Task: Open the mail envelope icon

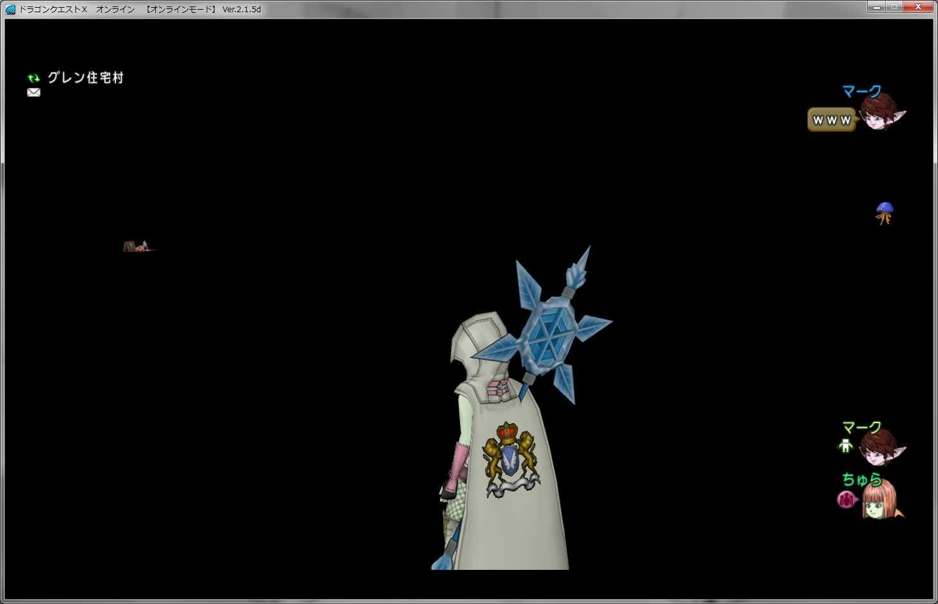Action: (x=33, y=93)
